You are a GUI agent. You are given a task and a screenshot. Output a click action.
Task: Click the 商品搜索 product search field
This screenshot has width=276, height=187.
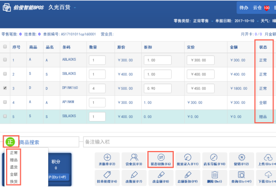click(x=49, y=142)
